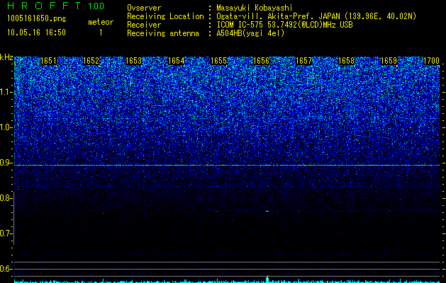Screen dimensions: 446x283
Task: Click the 1655 time marker
Action: pos(218,61)
